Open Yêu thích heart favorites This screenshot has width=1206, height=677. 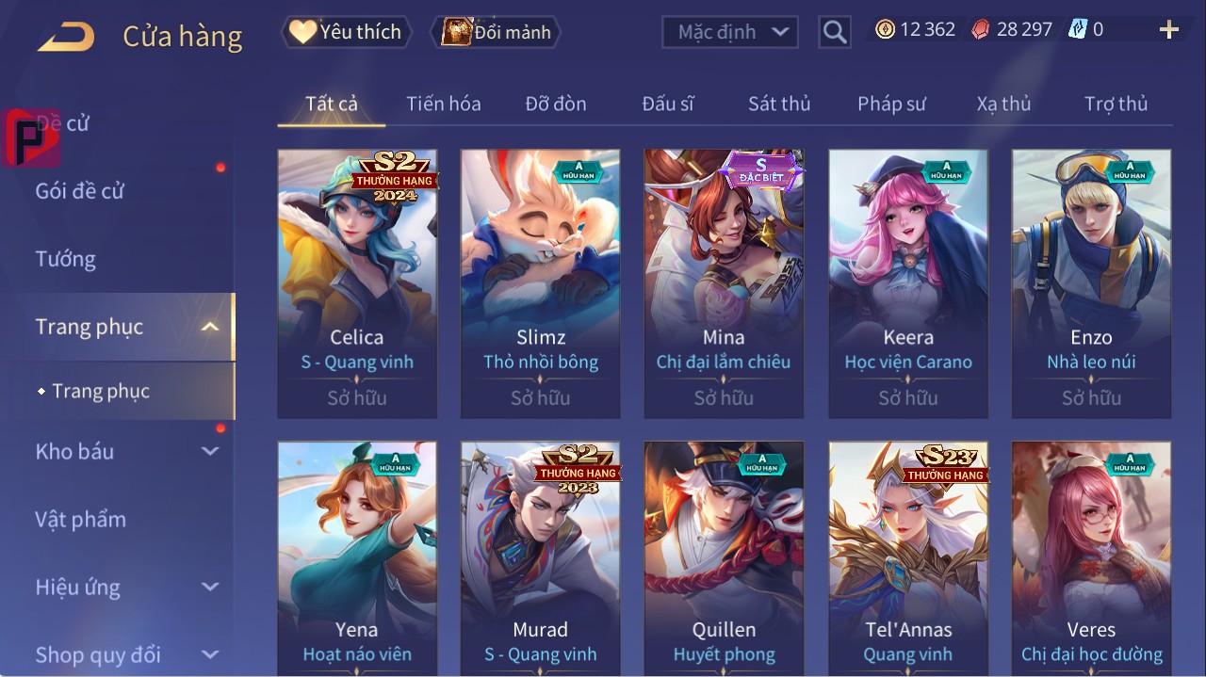coord(347,32)
